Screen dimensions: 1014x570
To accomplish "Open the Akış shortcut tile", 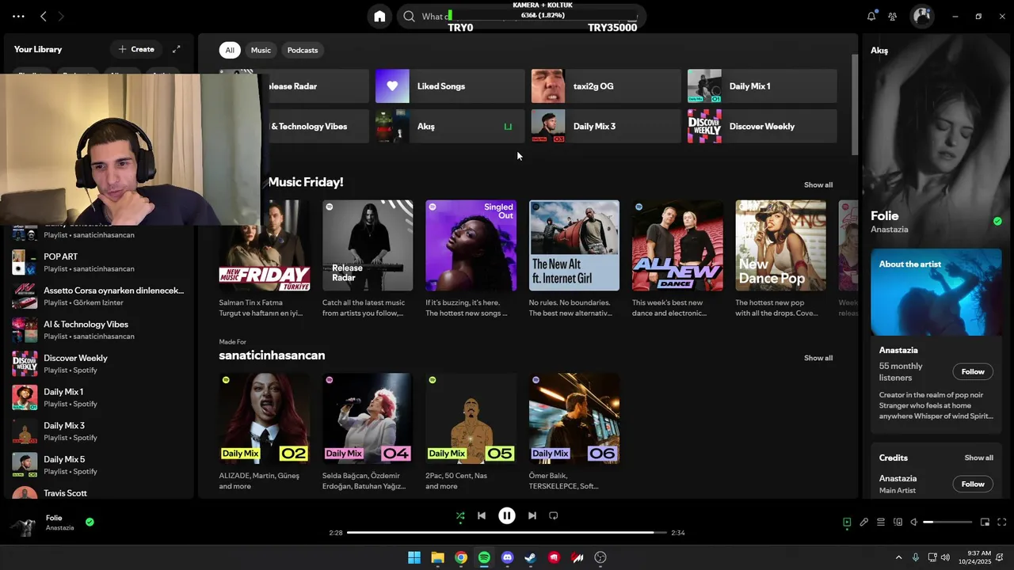I will click(x=450, y=127).
